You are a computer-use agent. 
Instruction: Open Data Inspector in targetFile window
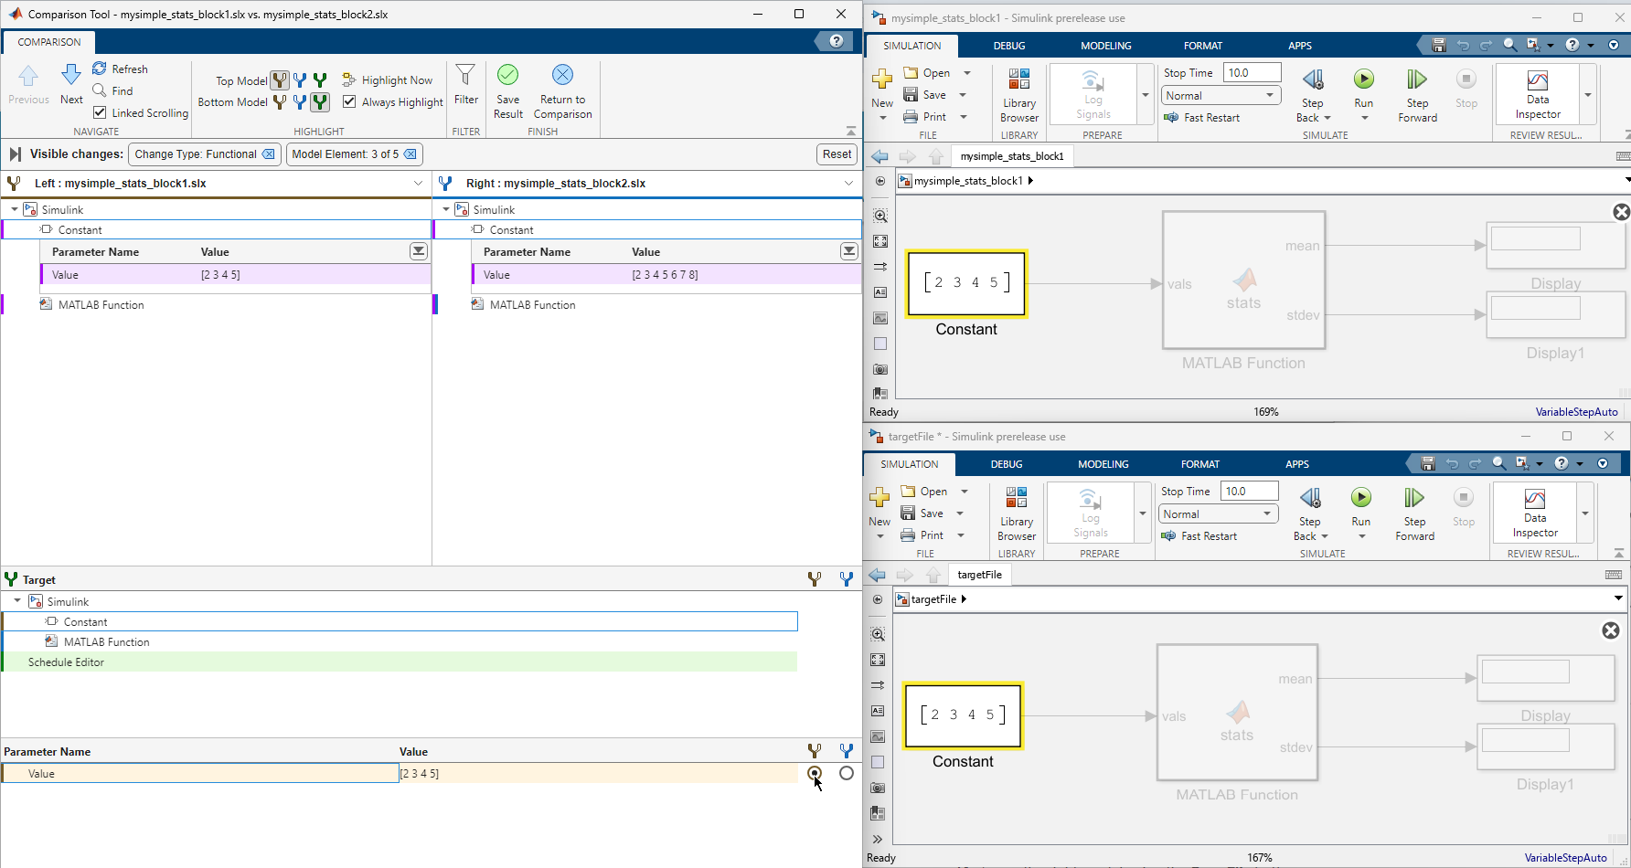coord(1535,513)
